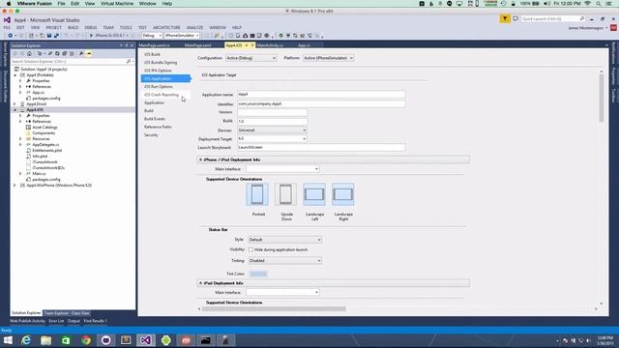Select the Portrait orientation icon
The height and width of the screenshot is (348, 619).
click(257, 194)
